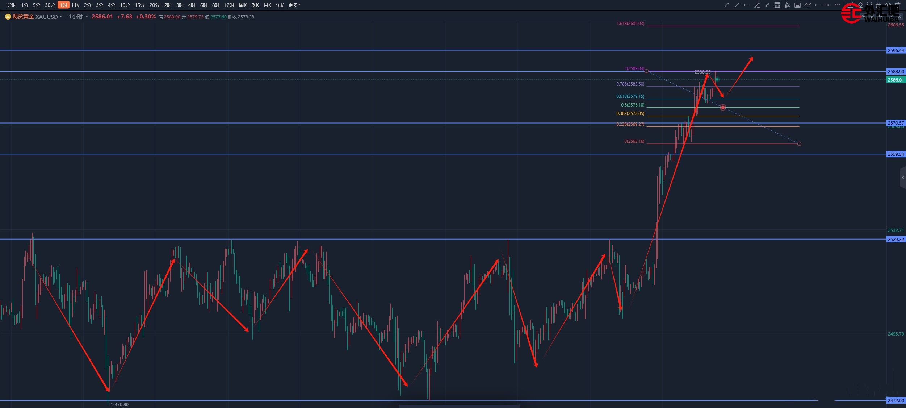
Task: Switch to the 4分 timeframe
Action: pos(112,5)
